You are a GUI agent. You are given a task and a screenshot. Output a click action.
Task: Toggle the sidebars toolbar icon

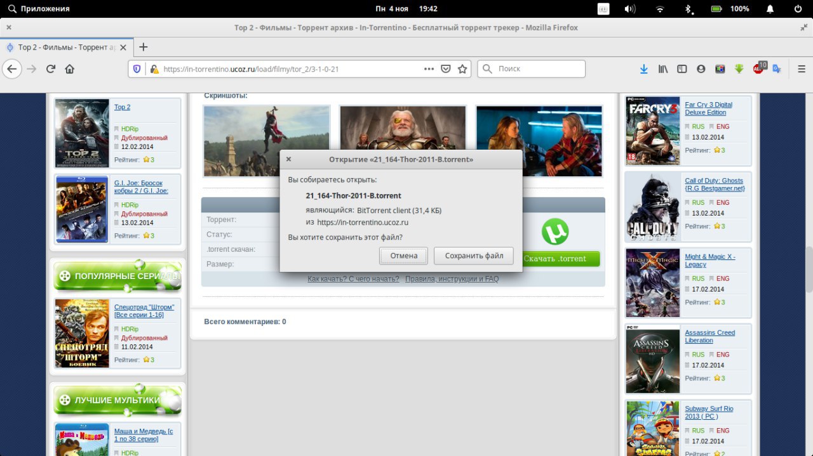(x=682, y=68)
